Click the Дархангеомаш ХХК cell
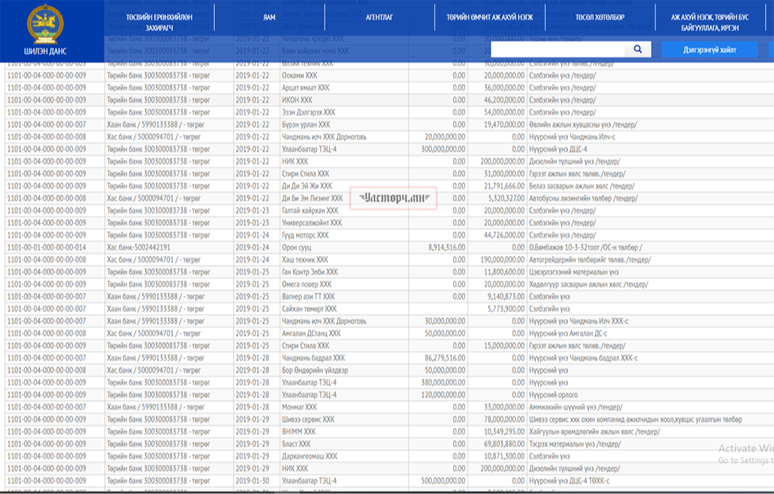 coord(310,457)
